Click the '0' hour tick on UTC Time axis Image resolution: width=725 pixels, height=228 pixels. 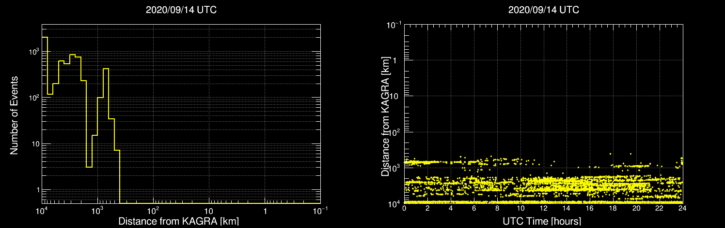point(404,208)
